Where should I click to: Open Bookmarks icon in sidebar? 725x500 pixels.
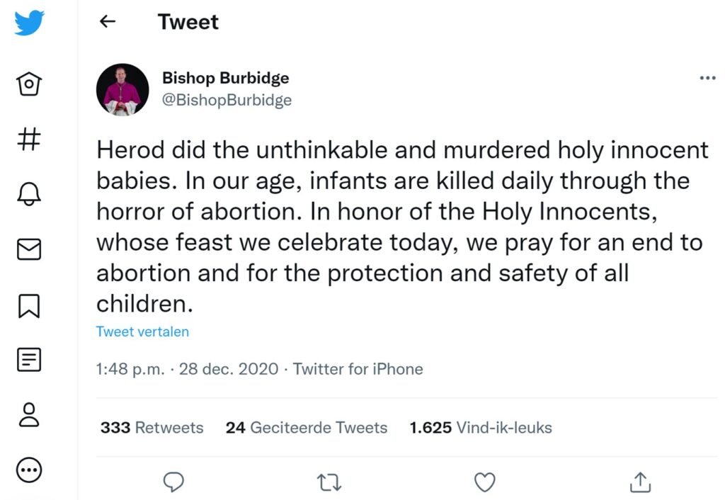(29, 305)
